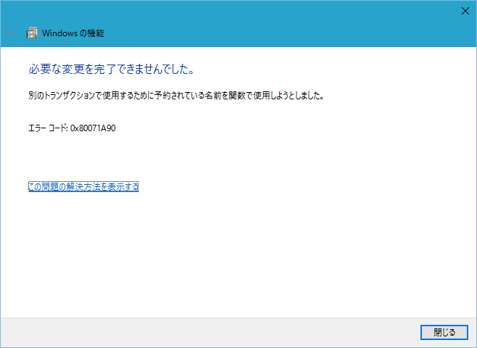This screenshot has width=477, height=348.
Task: Close the dialog with the X button
Action: click(465, 11)
